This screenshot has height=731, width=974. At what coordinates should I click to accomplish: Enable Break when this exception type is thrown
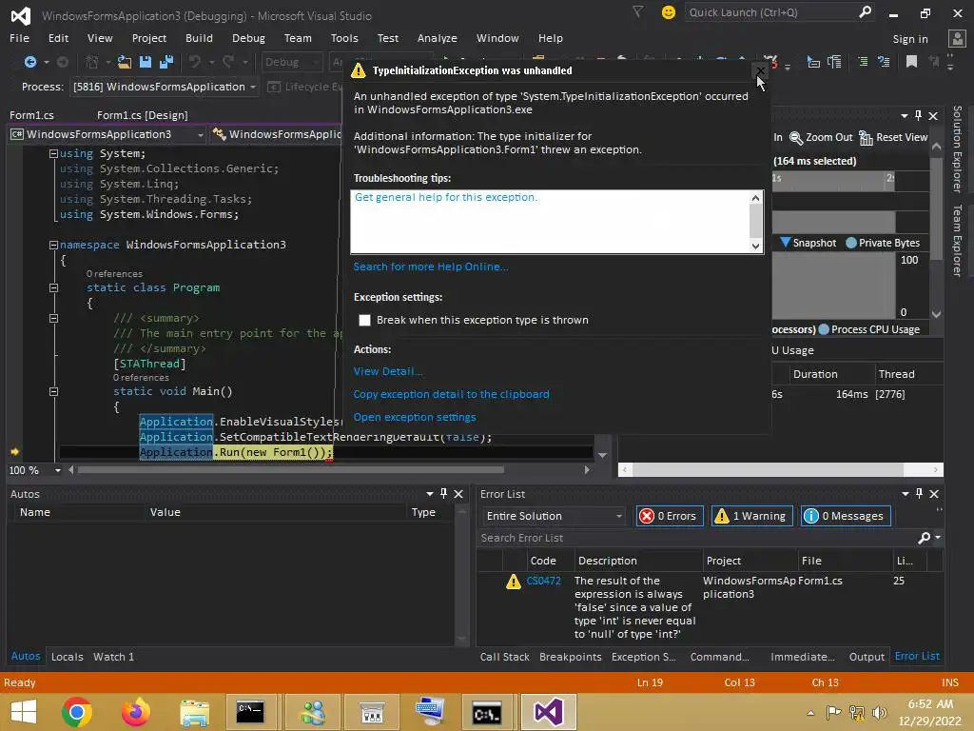364,320
